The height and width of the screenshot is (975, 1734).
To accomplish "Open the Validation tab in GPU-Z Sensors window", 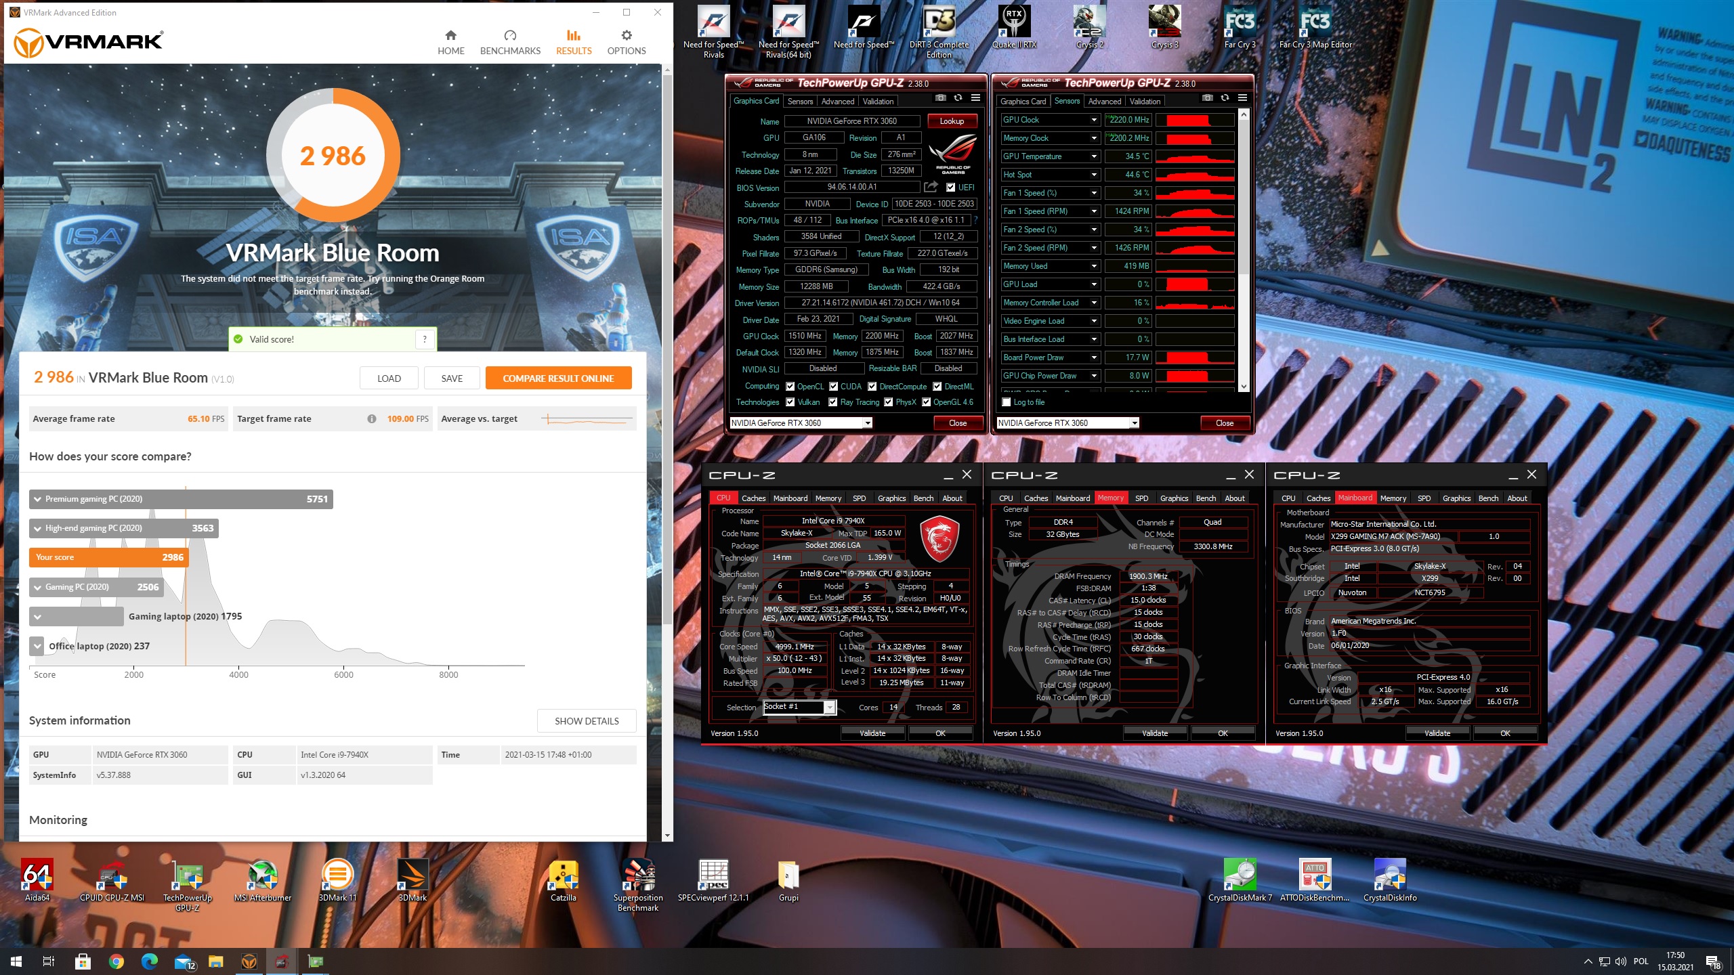I will [1145, 102].
